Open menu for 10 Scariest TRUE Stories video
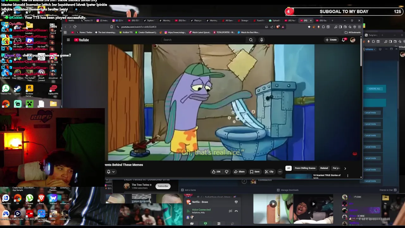This screenshot has height=228, width=405. (x=347, y=176)
